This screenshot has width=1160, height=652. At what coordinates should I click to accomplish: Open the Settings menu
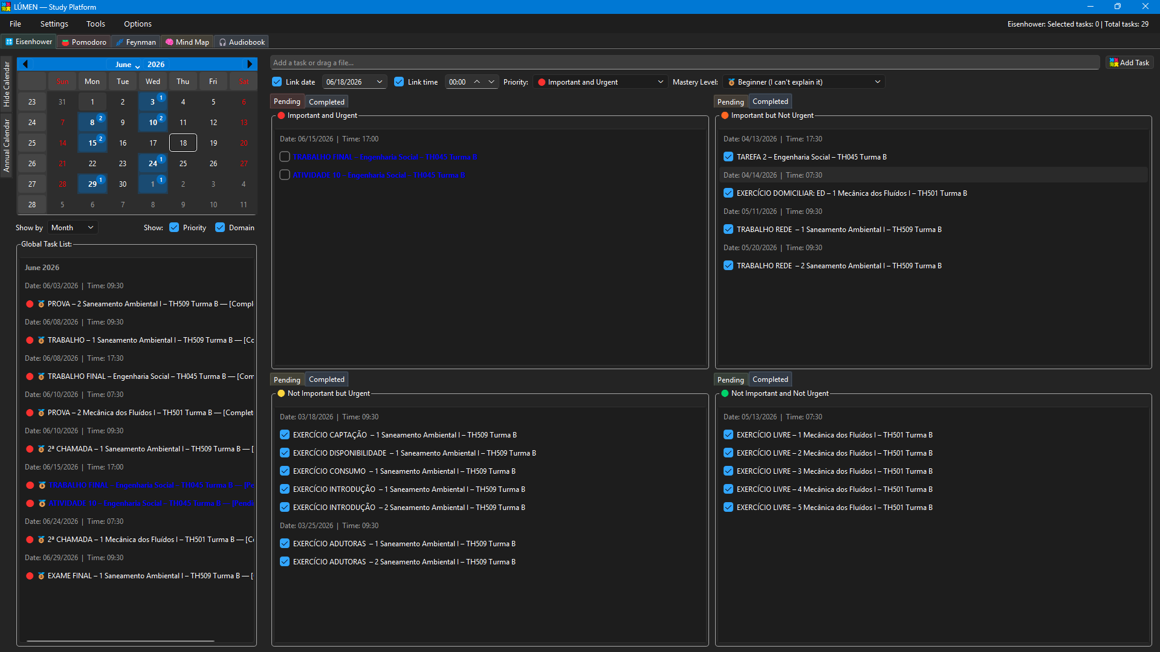point(54,24)
